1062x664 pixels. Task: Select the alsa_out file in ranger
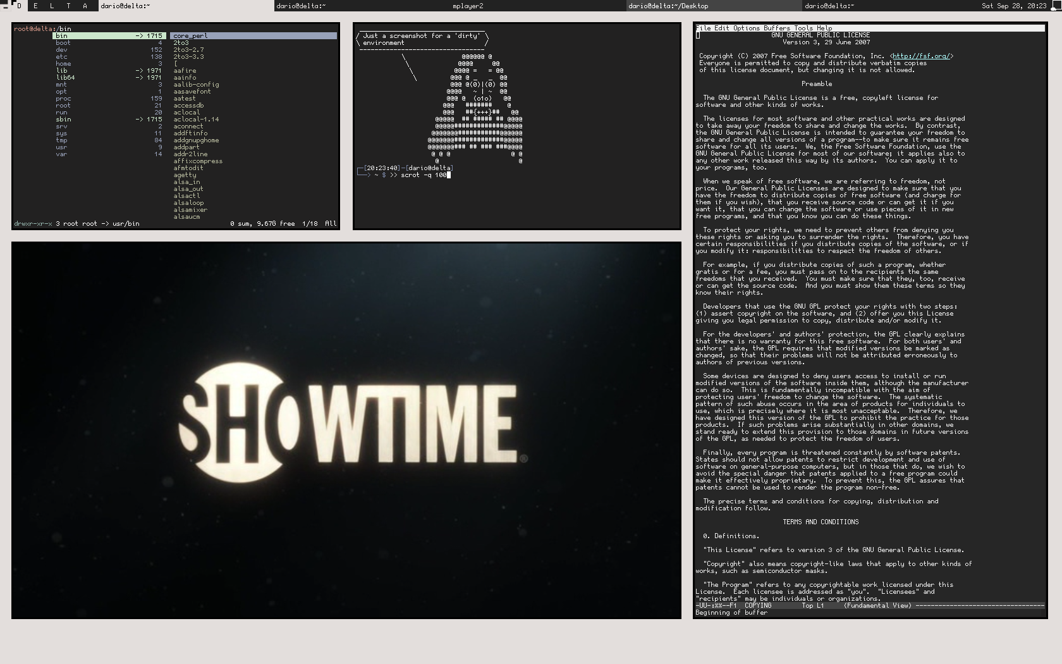click(188, 189)
